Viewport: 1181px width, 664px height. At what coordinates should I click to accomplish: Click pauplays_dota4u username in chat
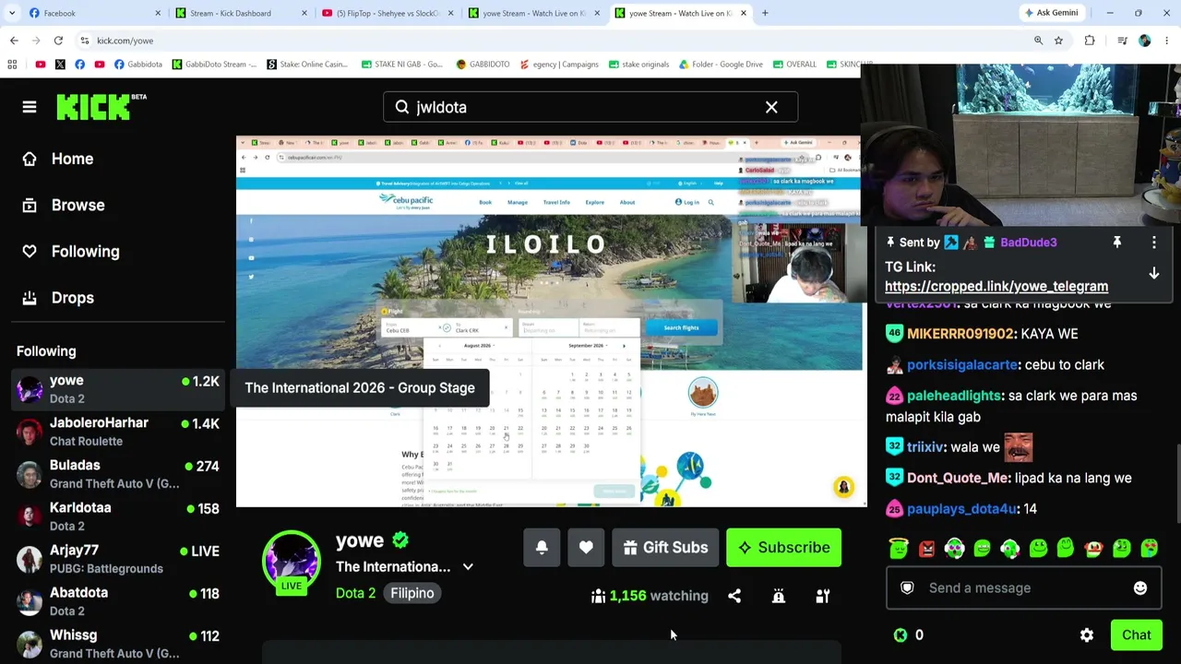tap(961, 509)
